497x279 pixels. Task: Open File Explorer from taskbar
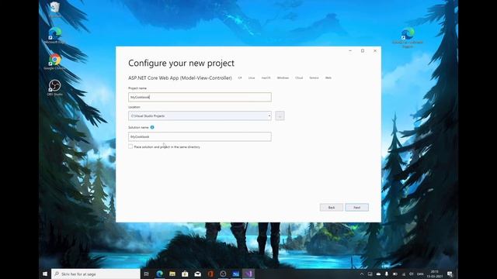click(172, 274)
